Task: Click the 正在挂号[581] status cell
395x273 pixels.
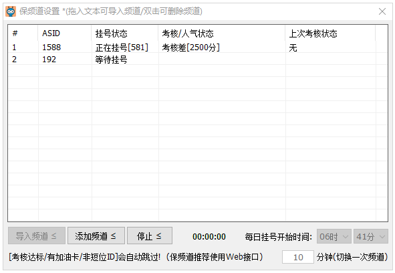Action: tap(122, 48)
